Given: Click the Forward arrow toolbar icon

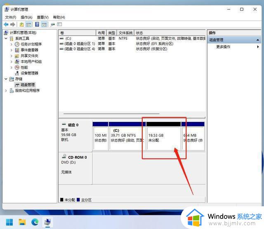Looking at the screenshot, I should 13,25.
